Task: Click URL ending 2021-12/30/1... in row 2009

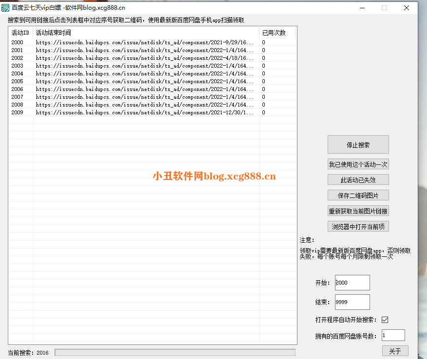Action: pyautogui.click(x=145, y=112)
